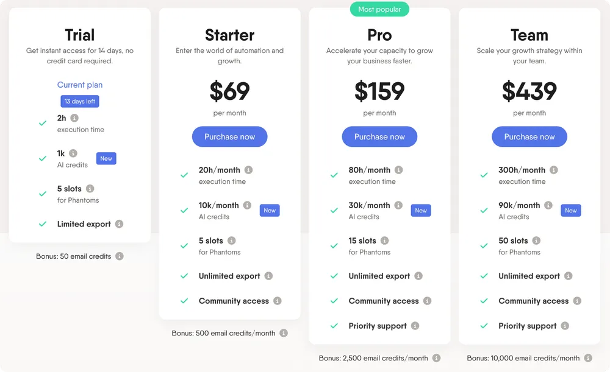This screenshot has width=610, height=372.
Task: Purchase the Starter plan now
Action: [229, 137]
